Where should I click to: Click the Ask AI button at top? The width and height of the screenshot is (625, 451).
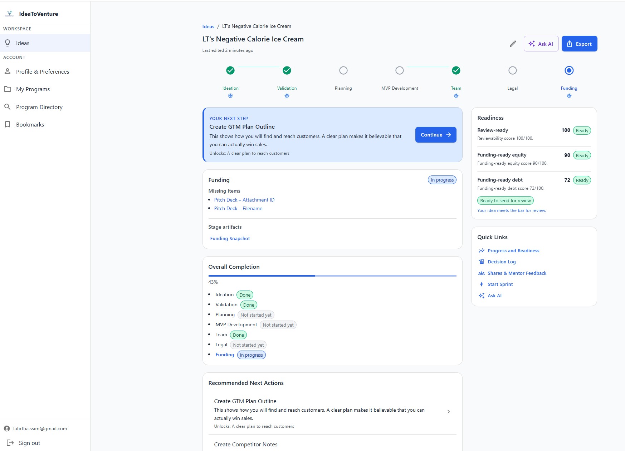click(x=541, y=44)
